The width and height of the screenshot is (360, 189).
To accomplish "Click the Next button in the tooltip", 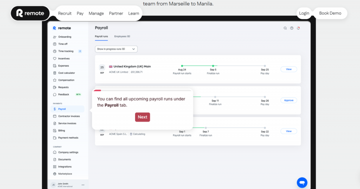I will pos(142,117).
